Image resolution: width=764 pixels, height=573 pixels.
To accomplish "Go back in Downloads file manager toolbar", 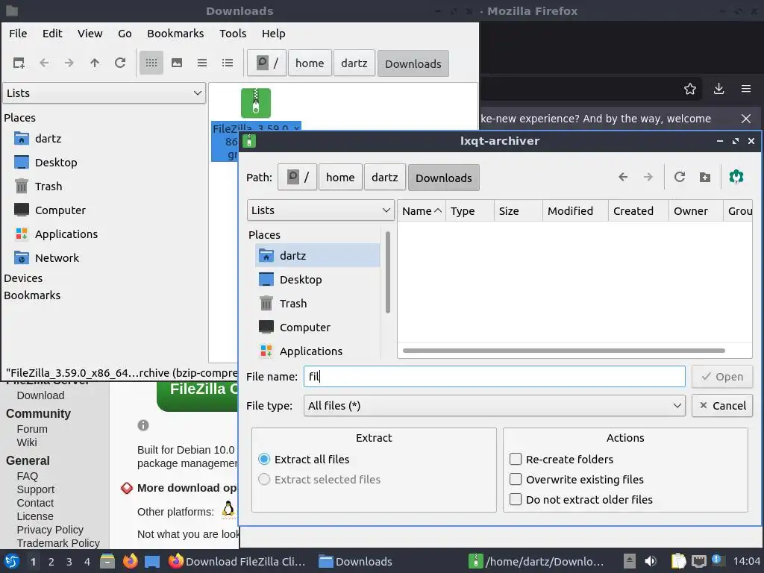I will click(44, 63).
